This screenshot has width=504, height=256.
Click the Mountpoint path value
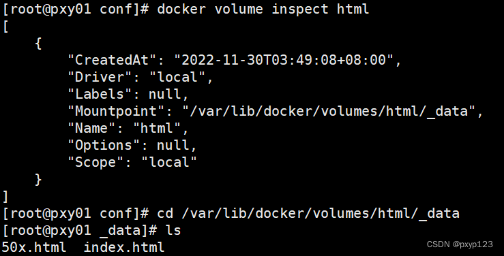tap(329, 111)
